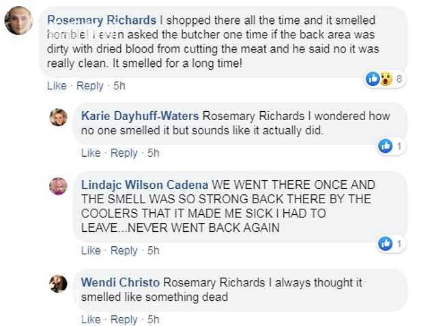Like Lindajc Wilson Cadena's reply
The image size is (432, 326).
[x=91, y=250]
